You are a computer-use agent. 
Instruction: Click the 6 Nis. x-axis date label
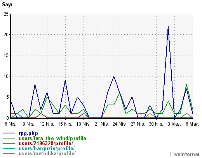(10, 124)
